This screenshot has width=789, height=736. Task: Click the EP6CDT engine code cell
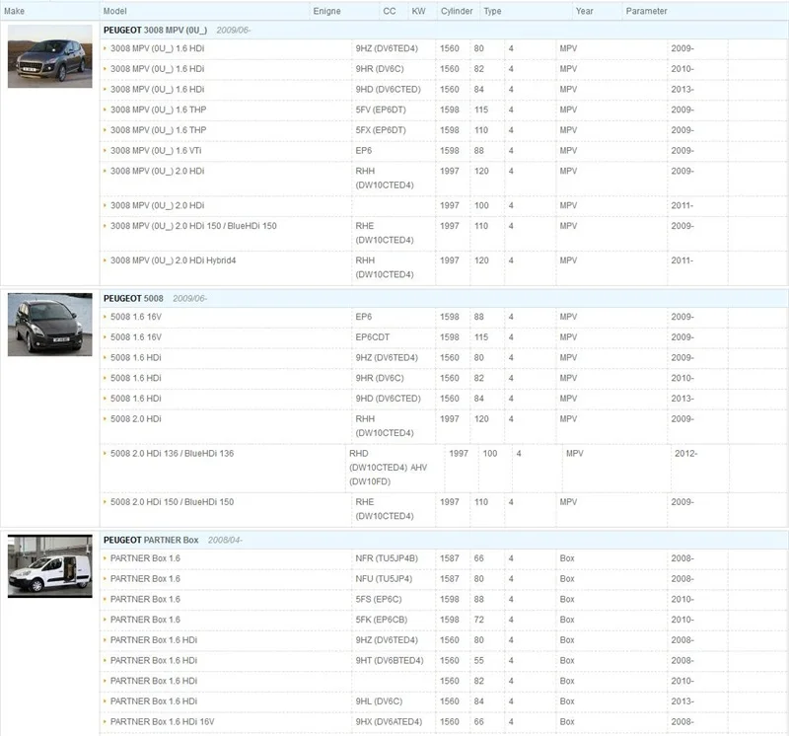pyautogui.click(x=373, y=337)
